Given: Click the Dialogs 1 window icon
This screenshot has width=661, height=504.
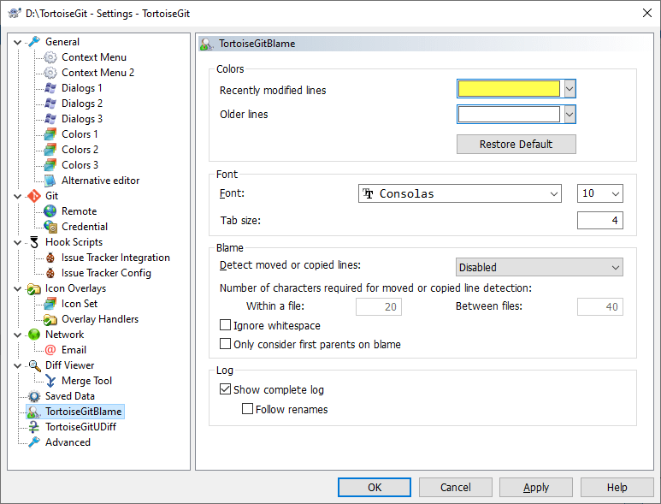Looking at the screenshot, I should (50, 88).
